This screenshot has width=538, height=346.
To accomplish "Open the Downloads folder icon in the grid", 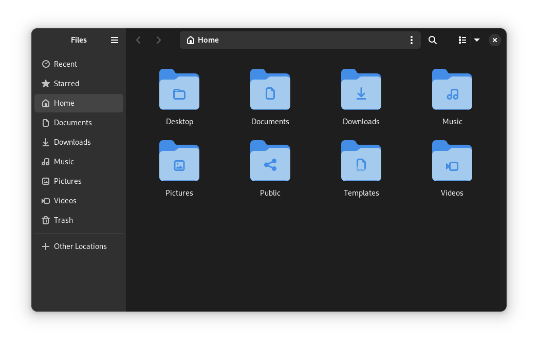I will 361,90.
